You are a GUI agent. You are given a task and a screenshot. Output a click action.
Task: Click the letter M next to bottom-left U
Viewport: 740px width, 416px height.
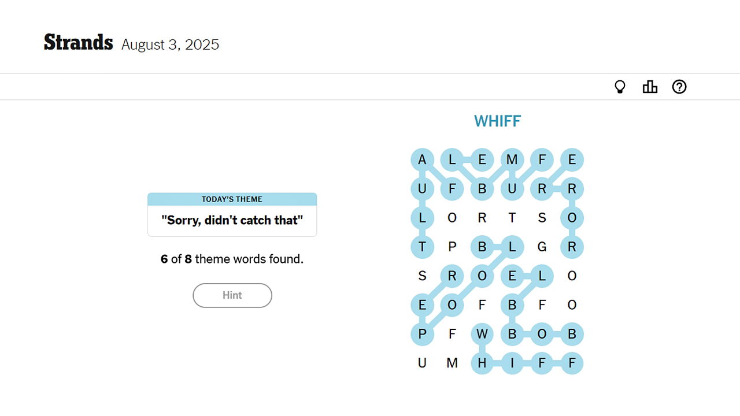[452, 363]
